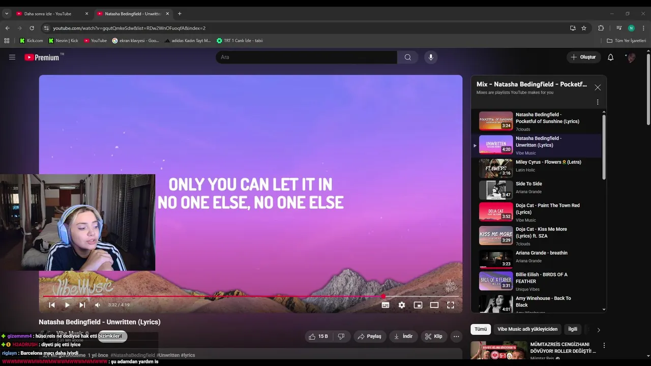651x366 pixels.
Task: Click the search magnifier button
Action: 407,57
